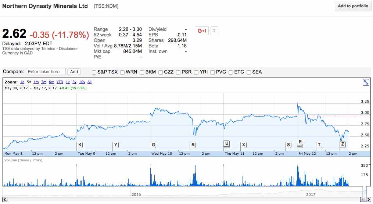Open stacked news marker U
This screenshot has width=373, height=204.
point(227,144)
